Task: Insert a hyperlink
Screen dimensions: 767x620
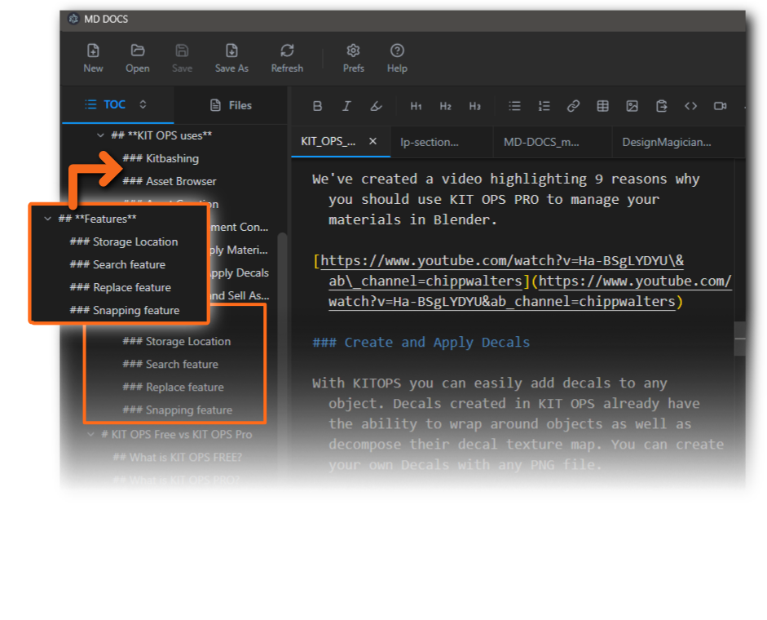Action: click(573, 106)
